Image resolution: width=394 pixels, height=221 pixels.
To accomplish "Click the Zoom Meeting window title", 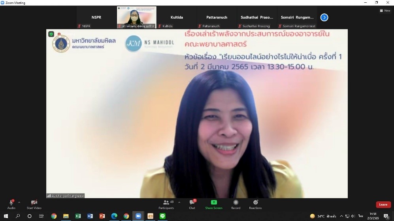I will pyautogui.click(x=15, y=3).
